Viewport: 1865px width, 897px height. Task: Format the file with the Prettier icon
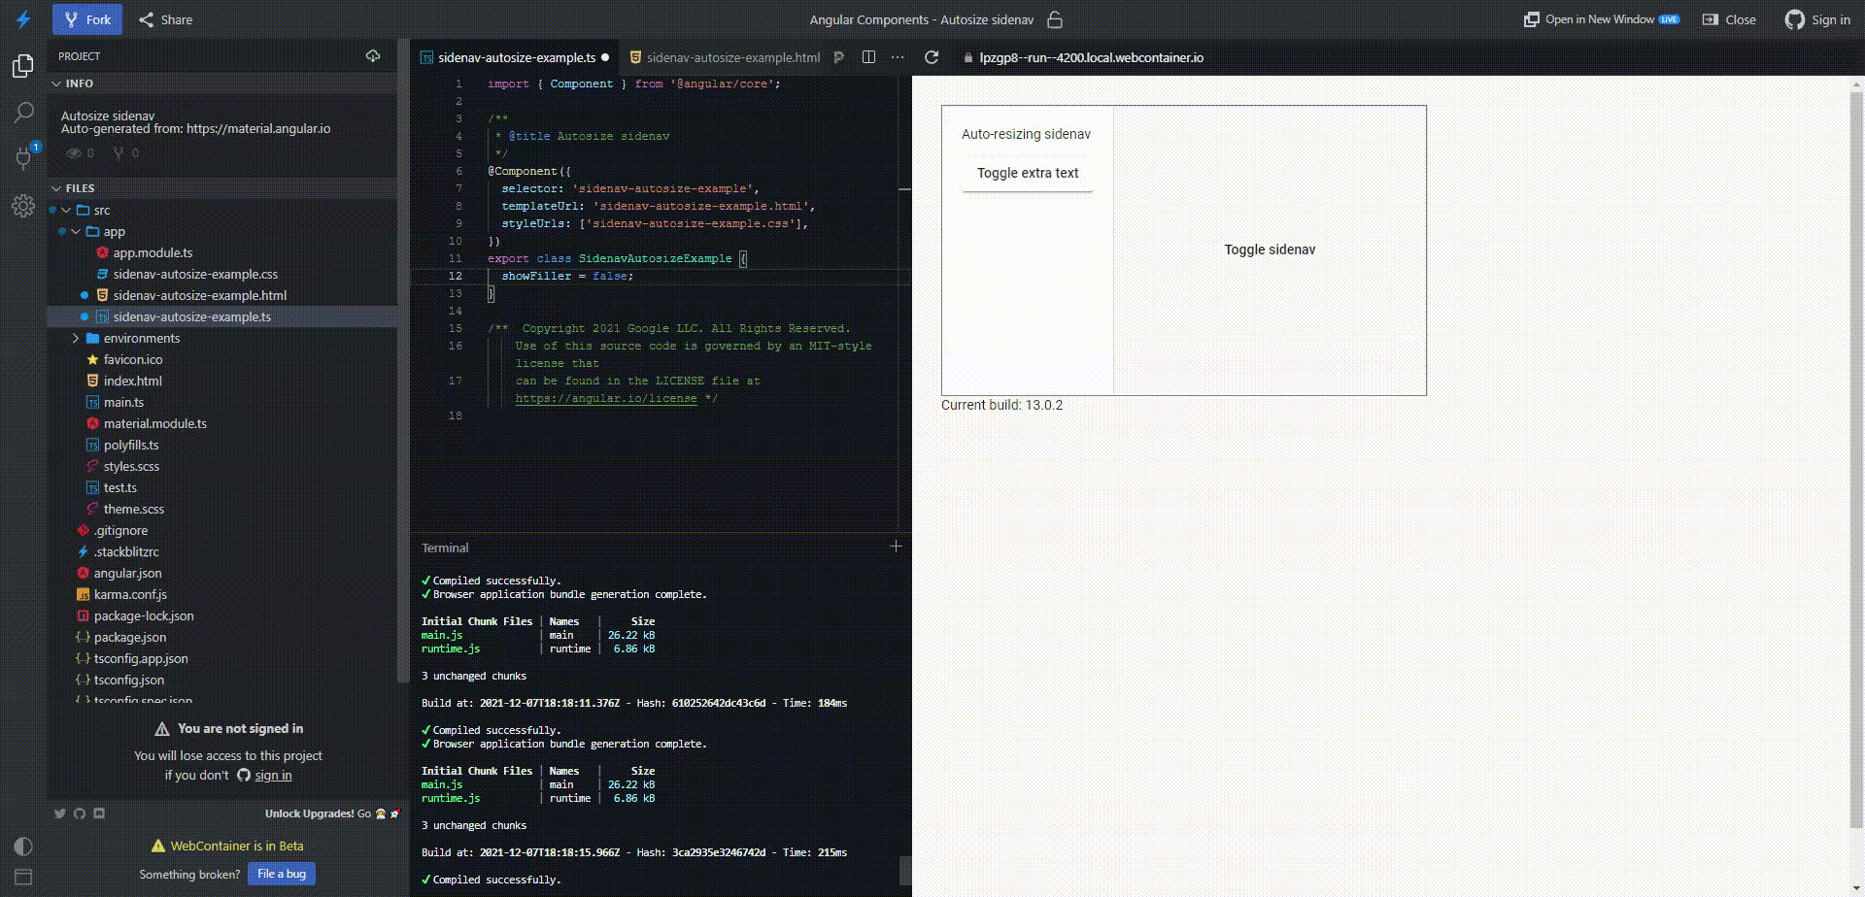coord(837,57)
